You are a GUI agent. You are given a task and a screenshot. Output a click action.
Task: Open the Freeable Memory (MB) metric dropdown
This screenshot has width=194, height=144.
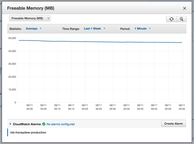click(30, 18)
